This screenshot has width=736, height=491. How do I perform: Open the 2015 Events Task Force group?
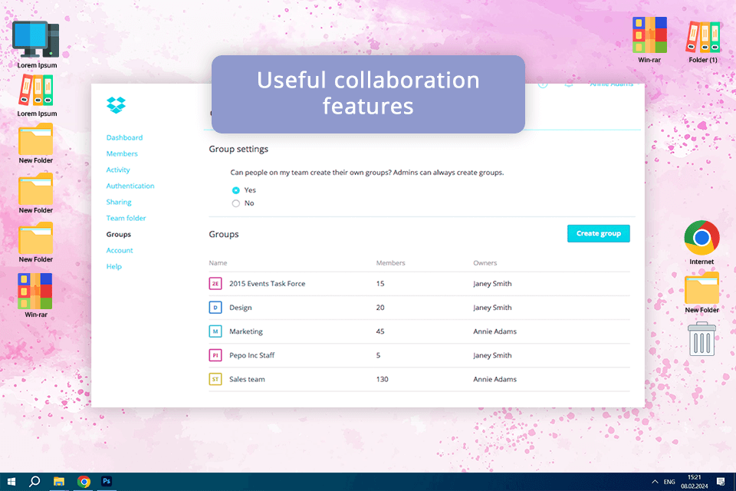[x=267, y=284]
